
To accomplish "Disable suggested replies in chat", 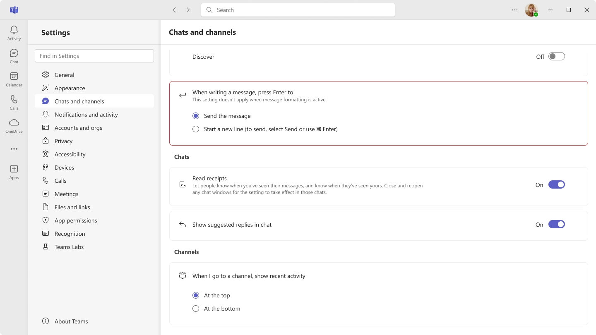I will pos(557,224).
